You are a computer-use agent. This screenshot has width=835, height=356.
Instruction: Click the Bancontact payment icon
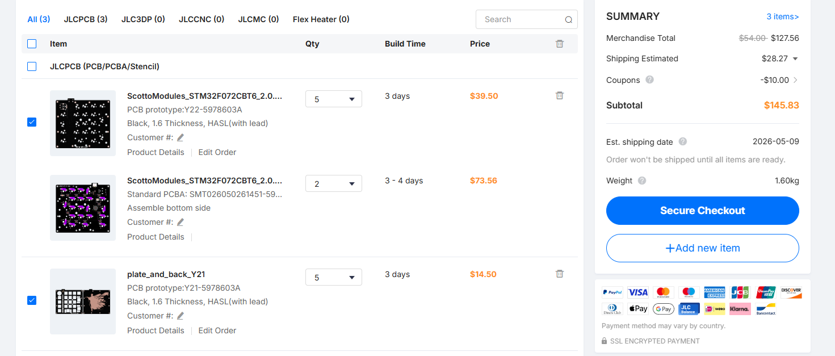coord(766,309)
